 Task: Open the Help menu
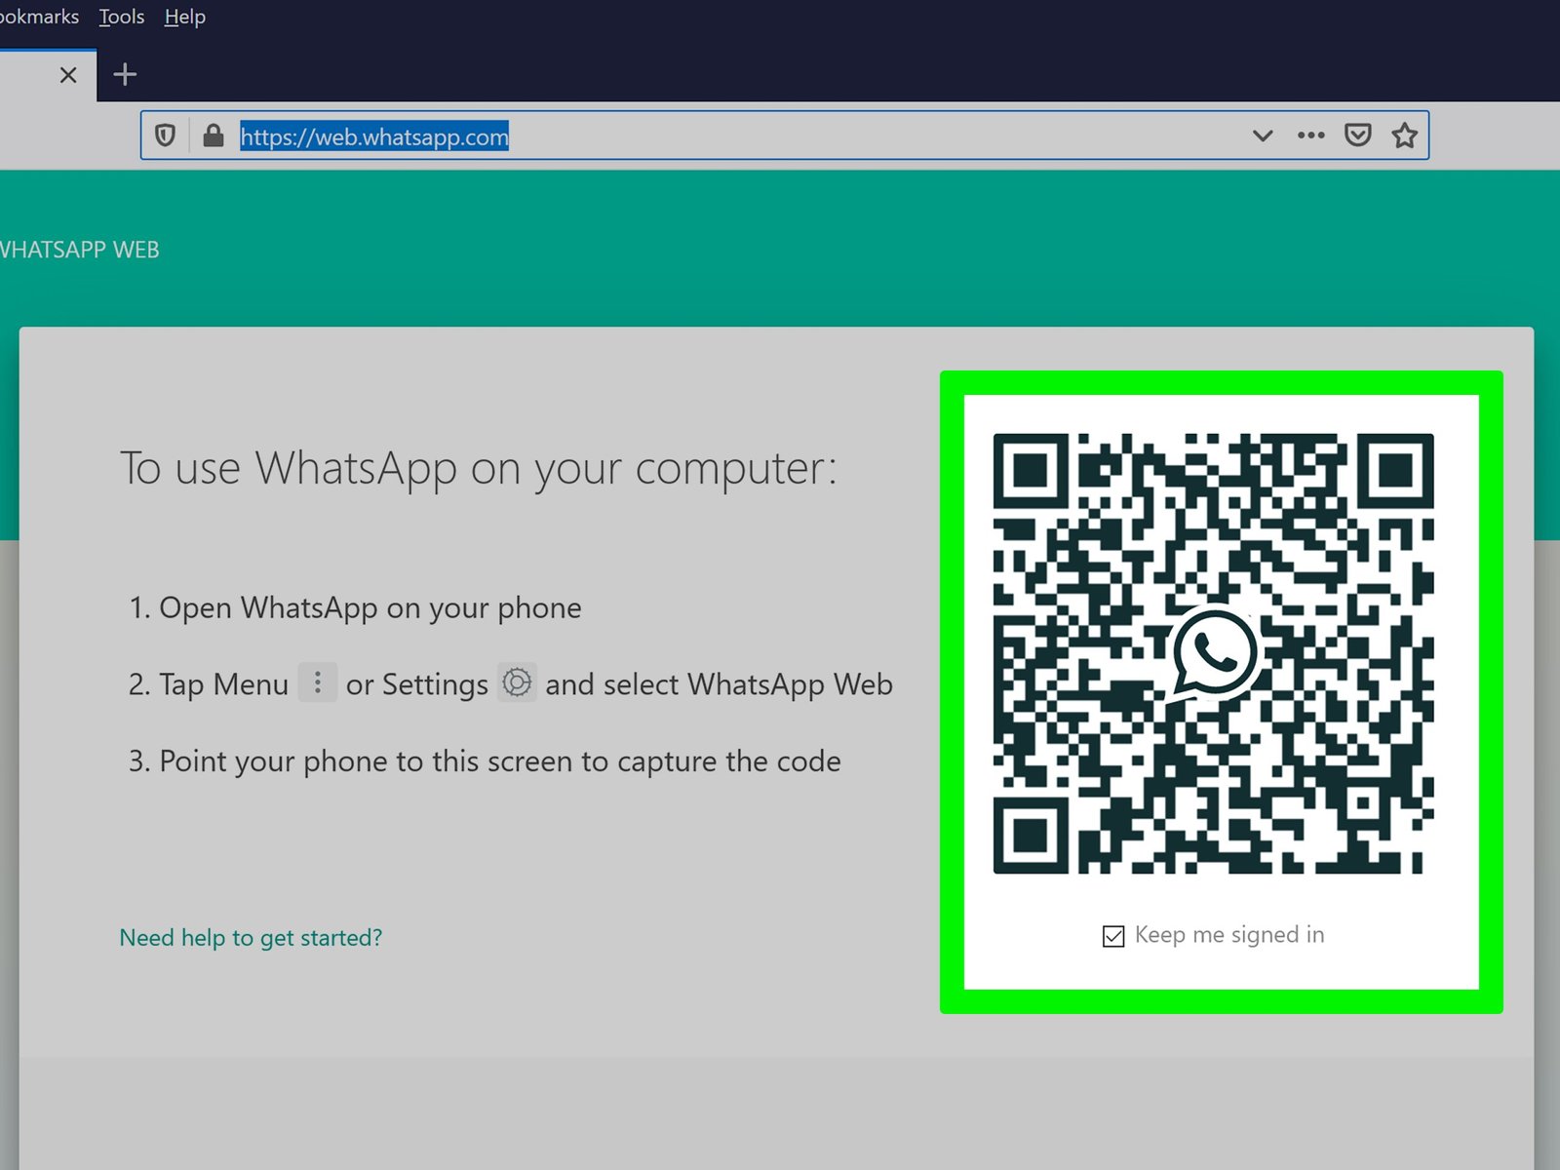[184, 17]
